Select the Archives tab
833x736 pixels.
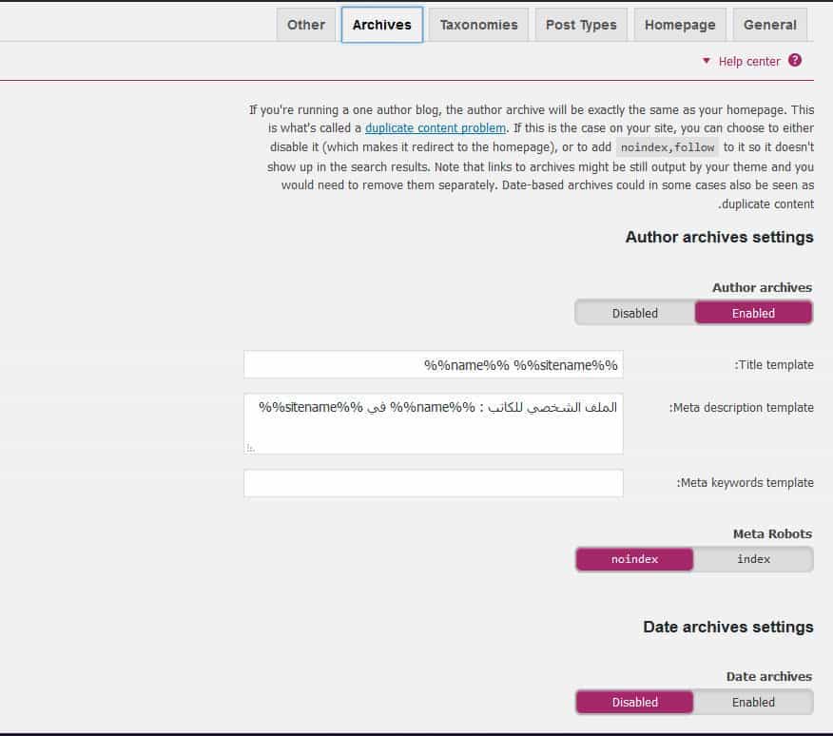[x=382, y=25]
